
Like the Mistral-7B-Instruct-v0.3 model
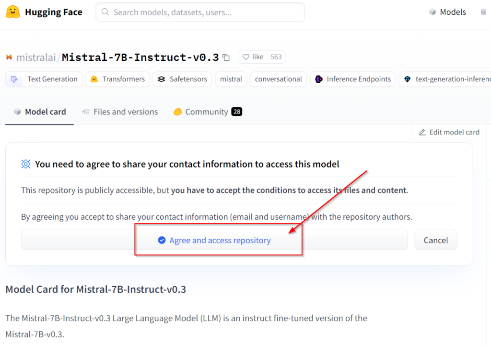(x=253, y=57)
